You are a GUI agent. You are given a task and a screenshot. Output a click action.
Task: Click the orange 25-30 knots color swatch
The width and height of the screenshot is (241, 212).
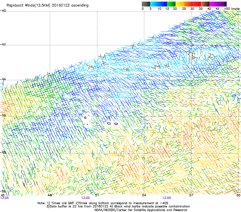[x=188, y=4]
